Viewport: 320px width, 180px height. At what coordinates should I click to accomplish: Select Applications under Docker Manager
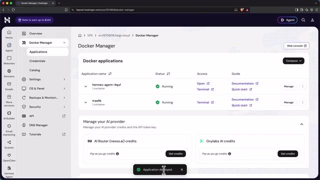[x=47, y=52]
